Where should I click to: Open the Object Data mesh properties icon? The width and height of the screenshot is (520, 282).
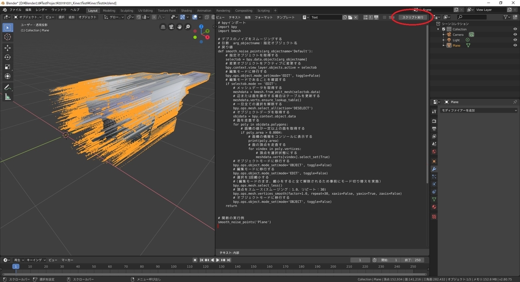click(434, 200)
